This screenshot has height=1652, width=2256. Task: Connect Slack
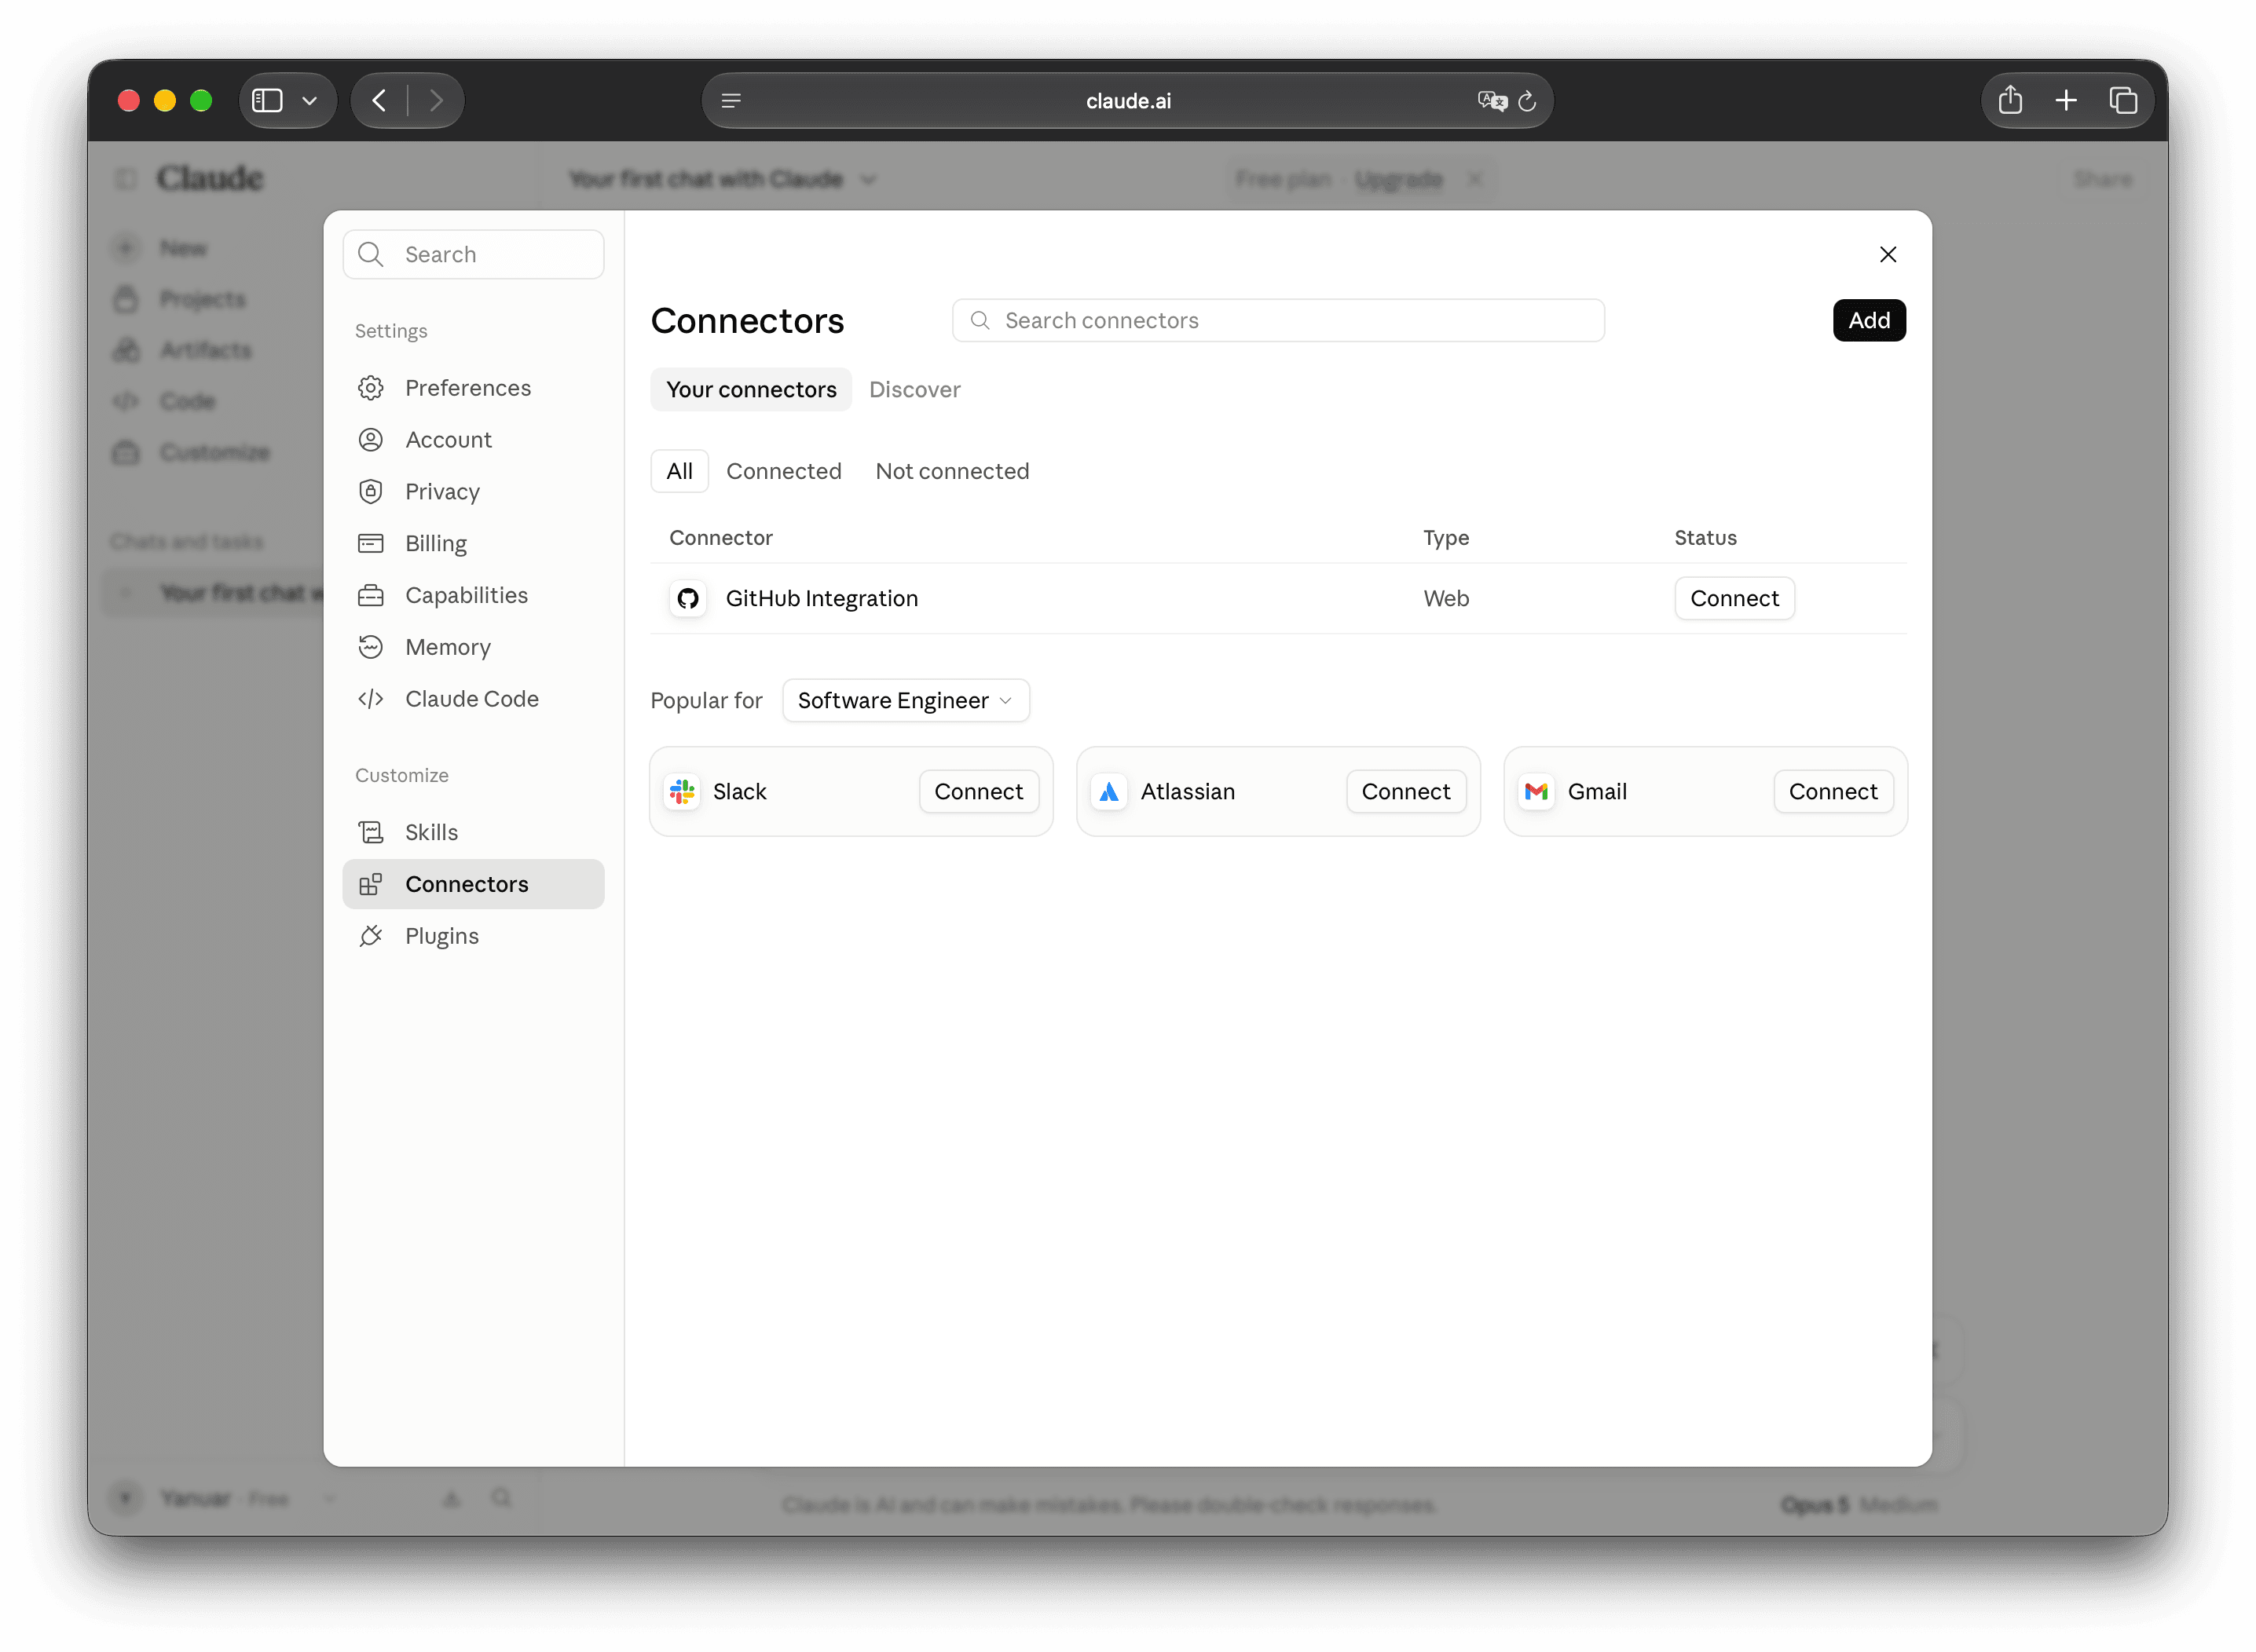pos(979,791)
